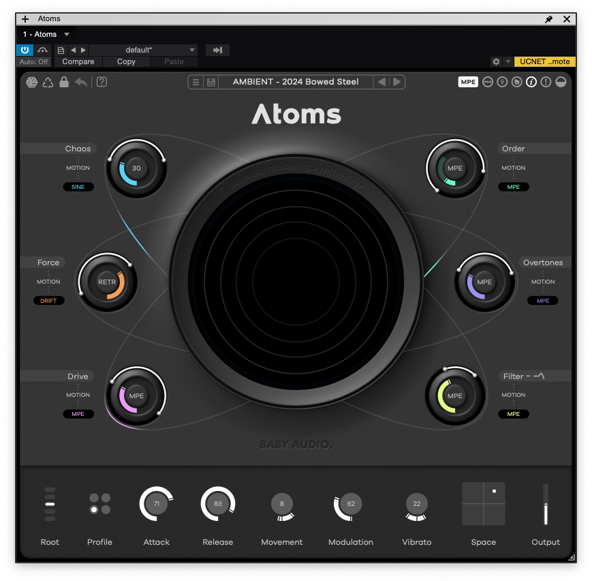The height and width of the screenshot is (581, 592).
Task: Select the top-left Profile dot
Action: pyautogui.click(x=94, y=497)
